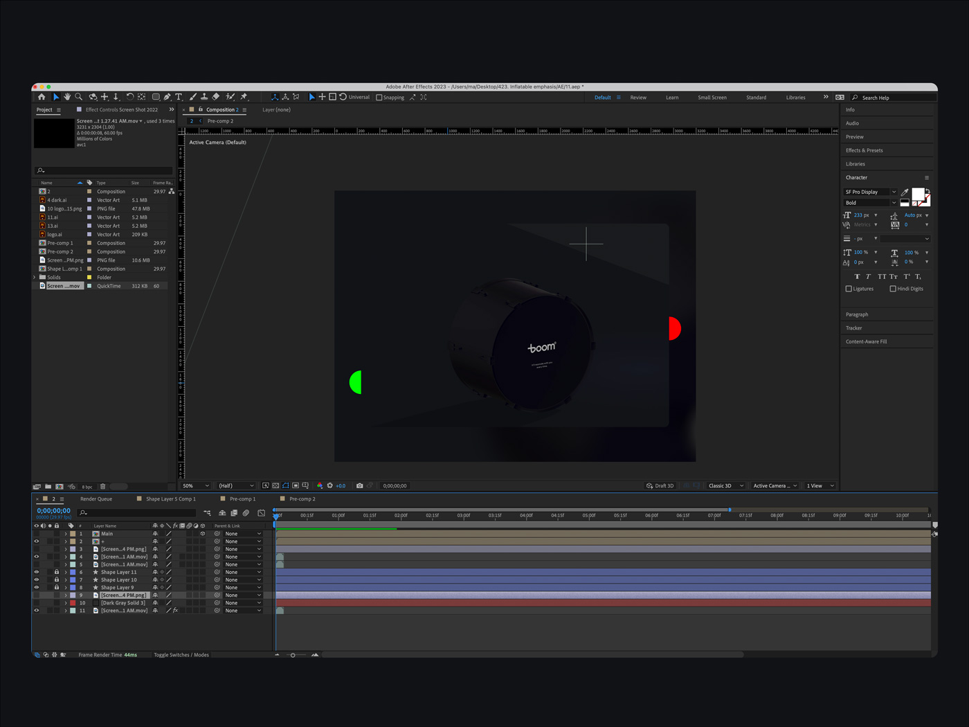Enable the Snapping checkbox
This screenshot has width=969, height=727.
tap(379, 97)
